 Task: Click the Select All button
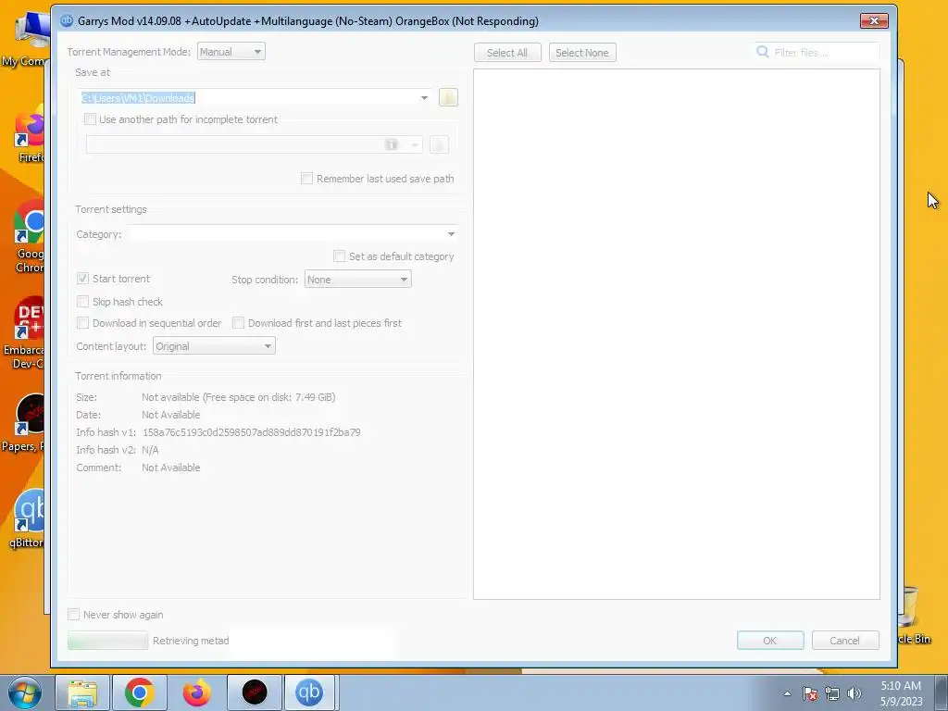click(x=507, y=53)
